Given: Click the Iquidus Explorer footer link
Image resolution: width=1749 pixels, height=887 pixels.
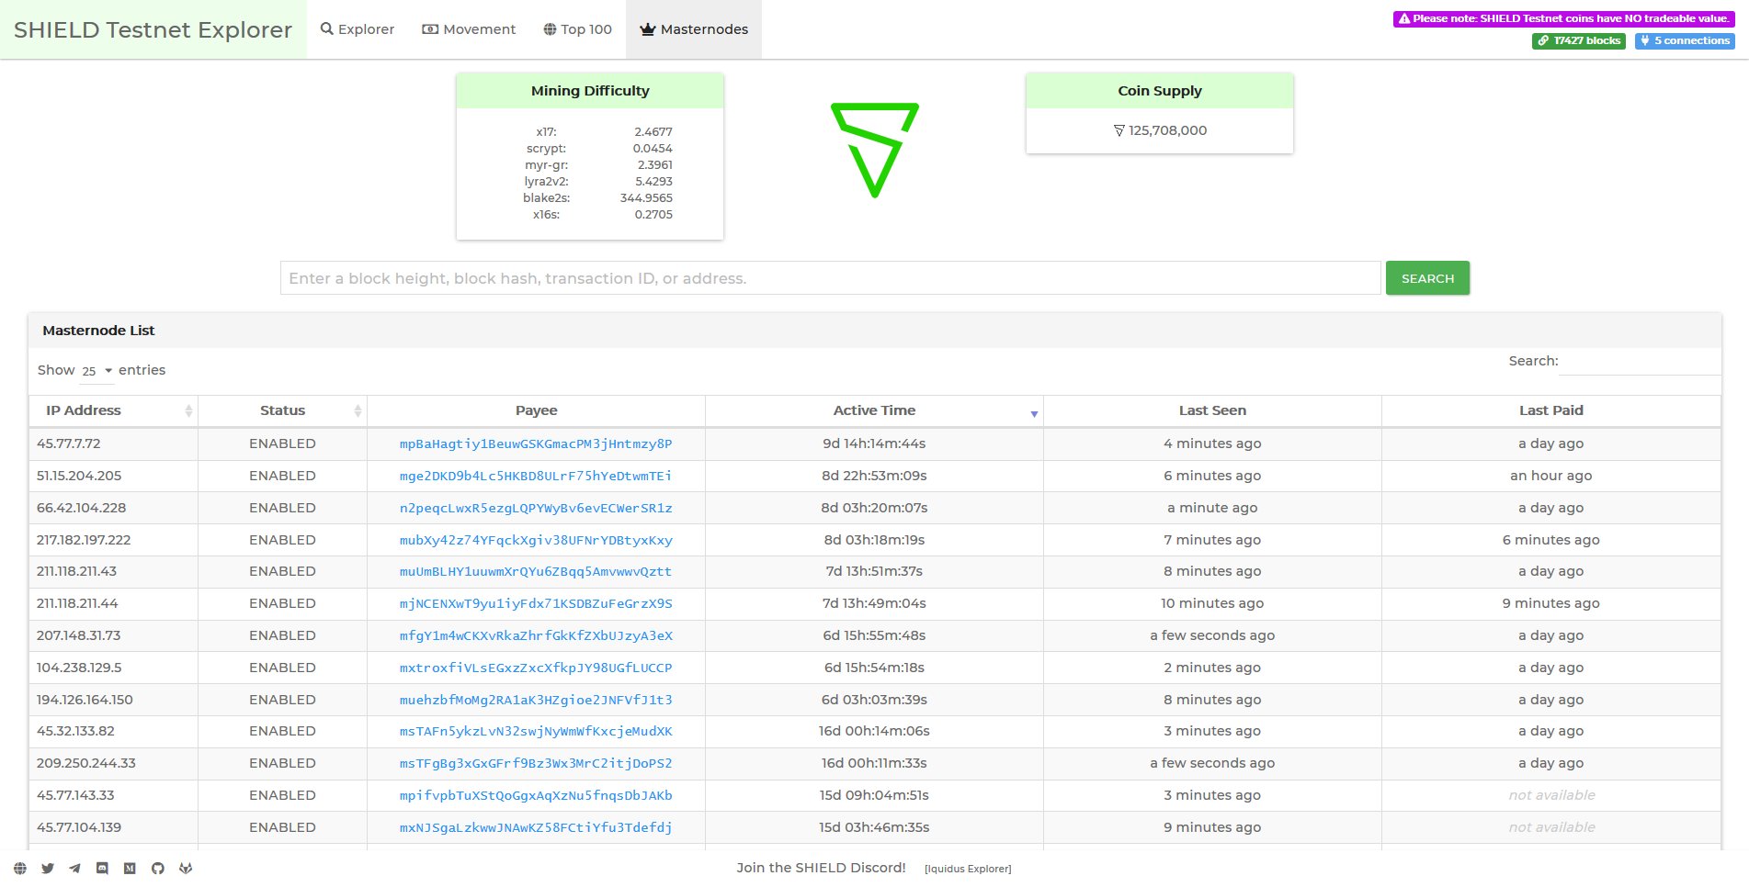Looking at the screenshot, I should tap(968, 869).
